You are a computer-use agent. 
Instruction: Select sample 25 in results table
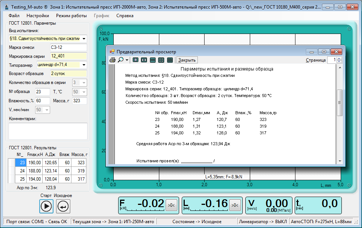(20, 179)
